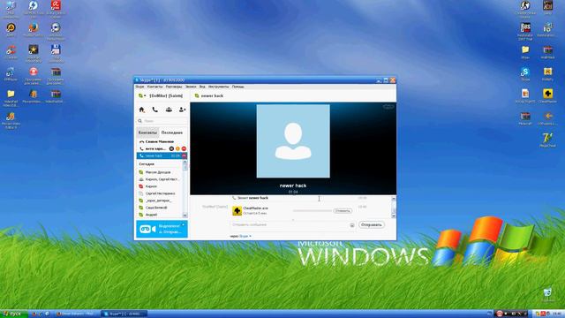This screenshot has width=565, height=318.
Task: Open the Skype Home icon
Action: point(141,110)
